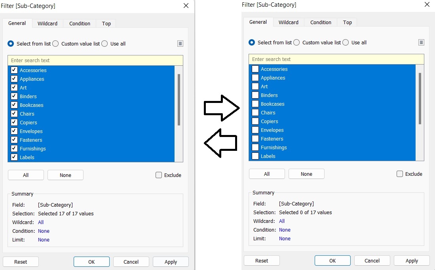Open Condition tab in right dialog
435x270 pixels.
(321, 23)
